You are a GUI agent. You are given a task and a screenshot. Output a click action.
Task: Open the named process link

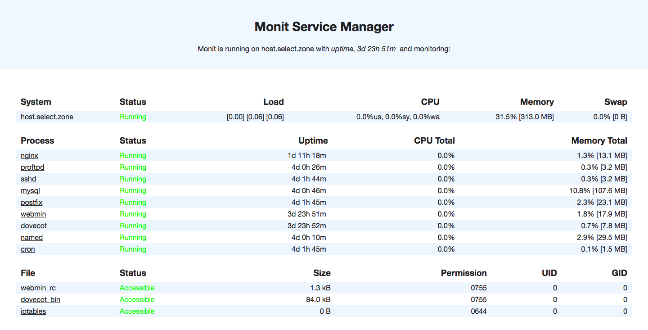31,237
